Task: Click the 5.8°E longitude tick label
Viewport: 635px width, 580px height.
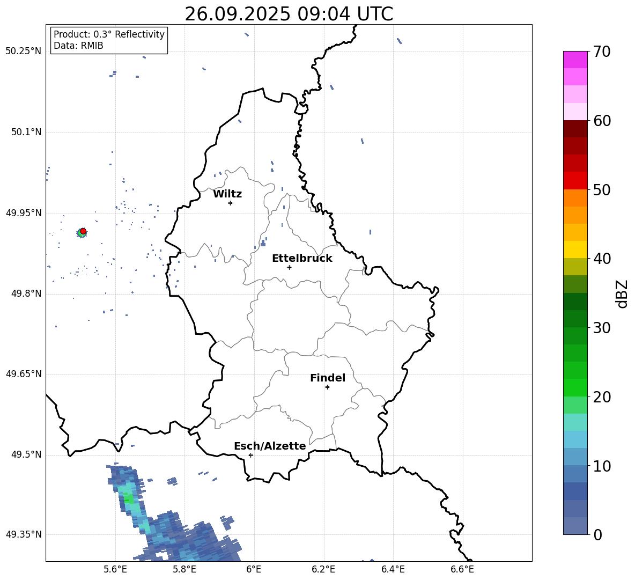Action: [184, 569]
